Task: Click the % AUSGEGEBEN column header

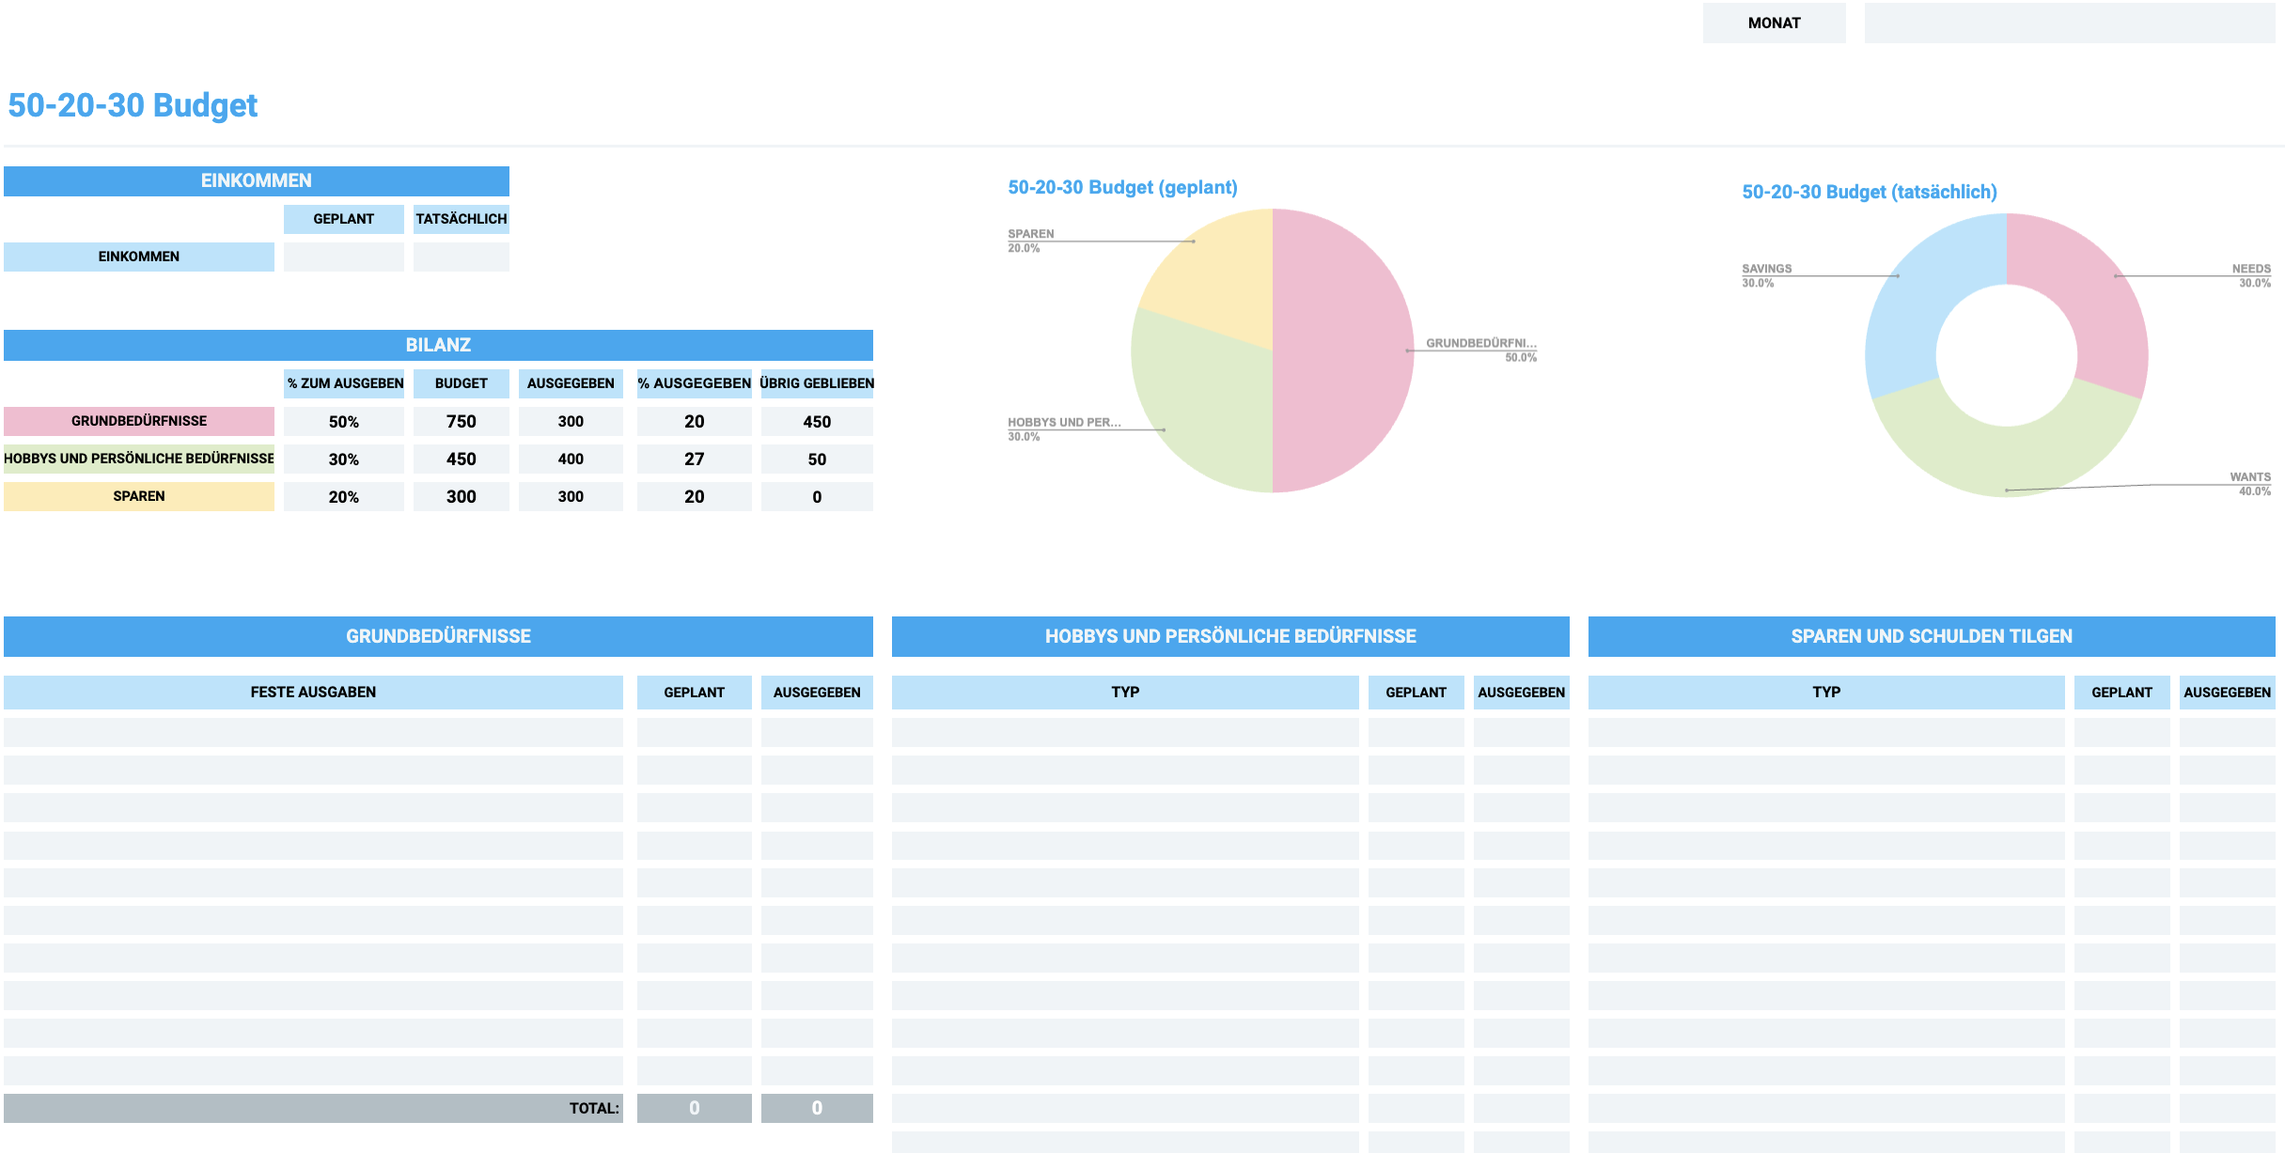Action: (695, 383)
